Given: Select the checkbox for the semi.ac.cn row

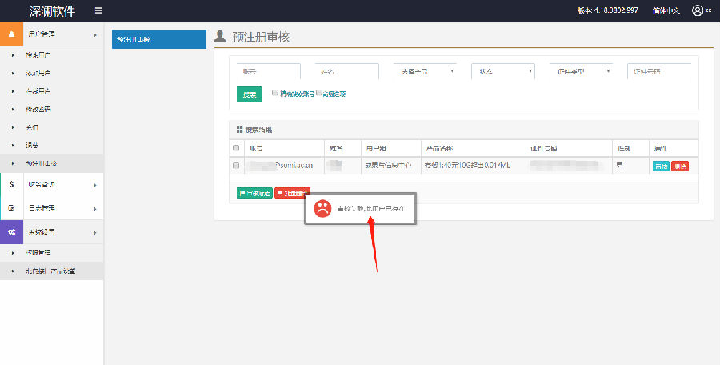Looking at the screenshot, I should [x=236, y=166].
